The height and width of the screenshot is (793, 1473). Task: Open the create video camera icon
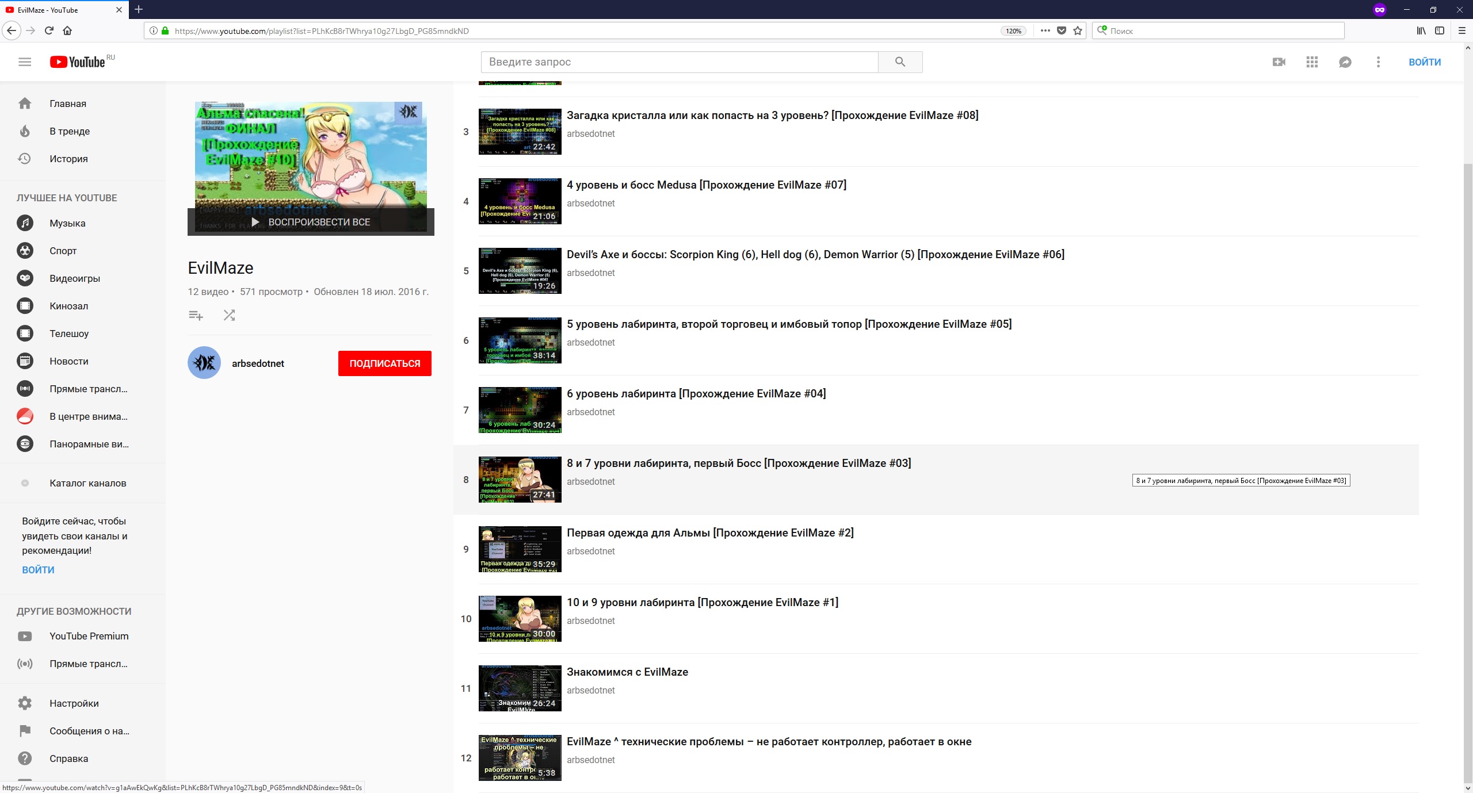(1279, 62)
